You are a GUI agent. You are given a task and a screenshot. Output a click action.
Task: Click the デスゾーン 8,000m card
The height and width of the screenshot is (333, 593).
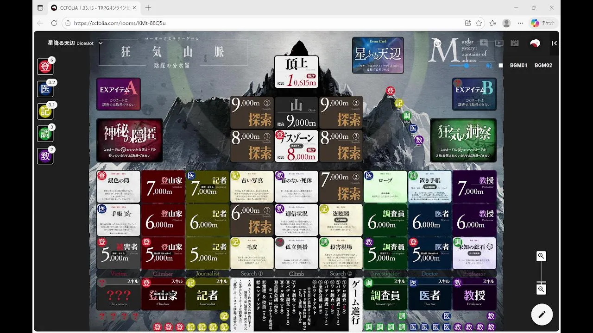(x=296, y=146)
